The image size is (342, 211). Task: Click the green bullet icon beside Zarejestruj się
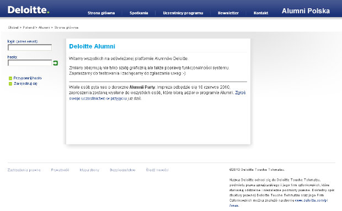click(x=10, y=84)
